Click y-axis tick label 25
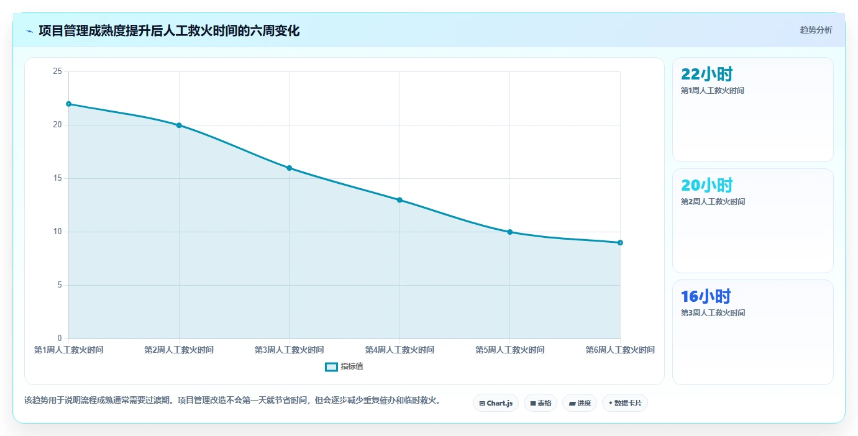Screen dimensions: 858x436 coord(57,71)
